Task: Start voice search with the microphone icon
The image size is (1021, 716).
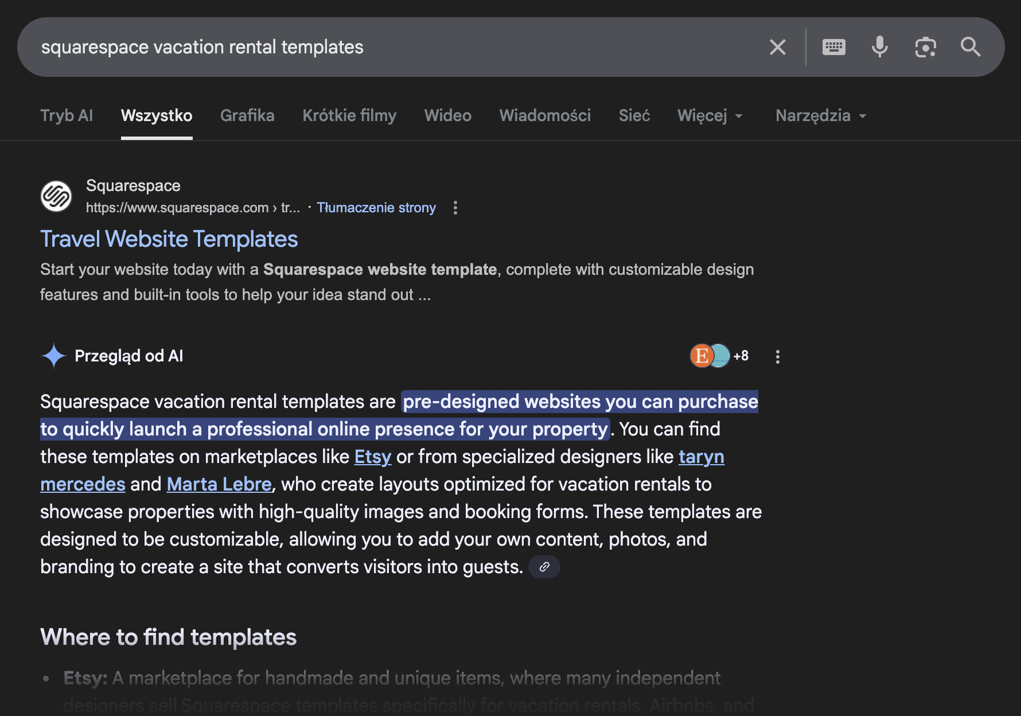Action: [879, 47]
